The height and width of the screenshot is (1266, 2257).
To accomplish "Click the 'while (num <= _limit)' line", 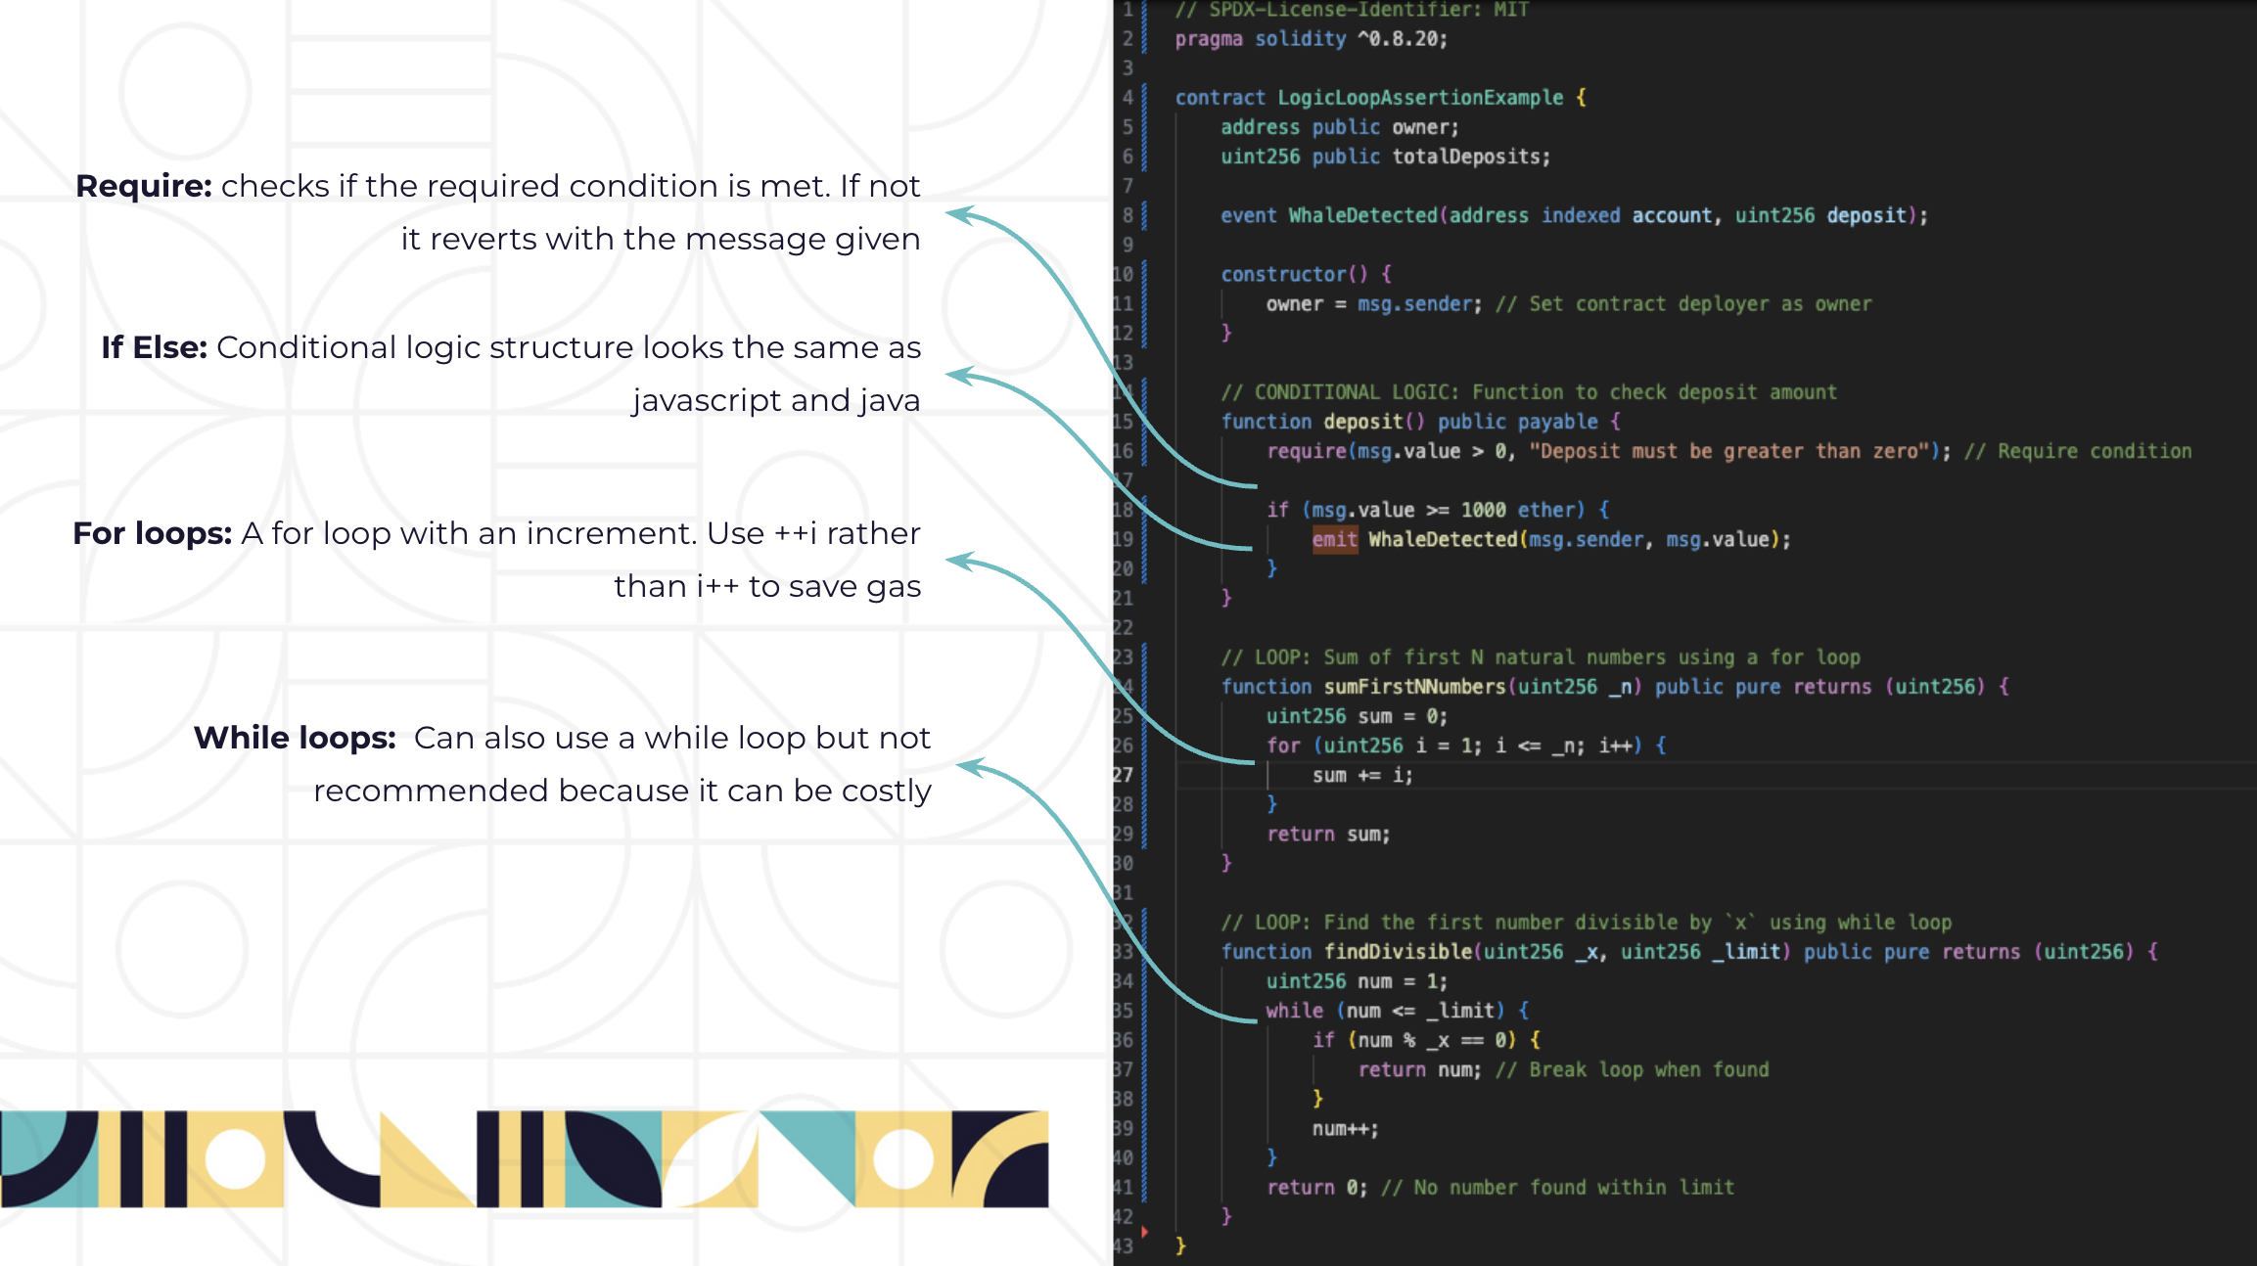I will click(1397, 1011).
